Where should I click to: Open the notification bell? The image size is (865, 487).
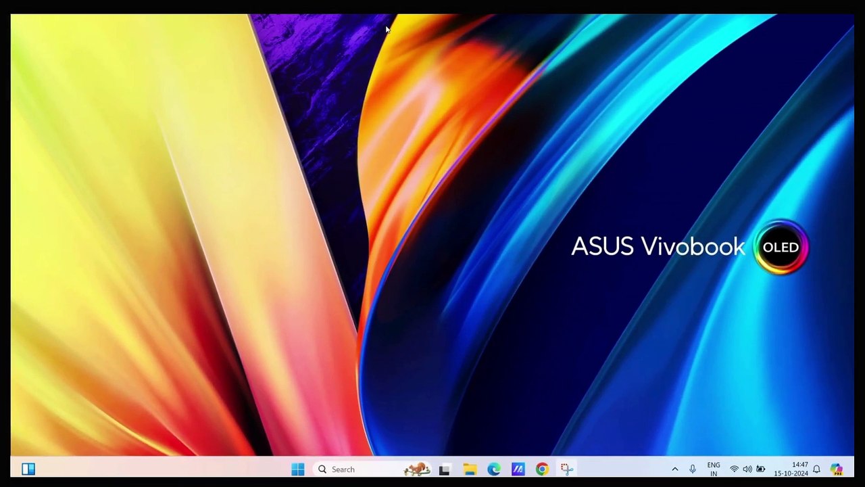(816, 469)
